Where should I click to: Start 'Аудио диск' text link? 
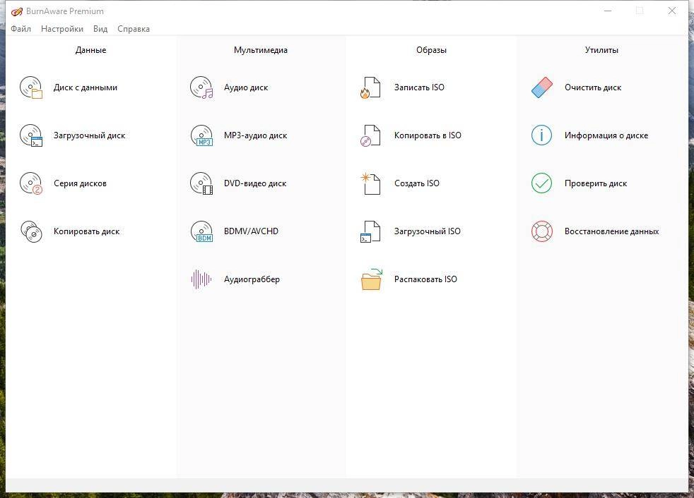point(246,87)
